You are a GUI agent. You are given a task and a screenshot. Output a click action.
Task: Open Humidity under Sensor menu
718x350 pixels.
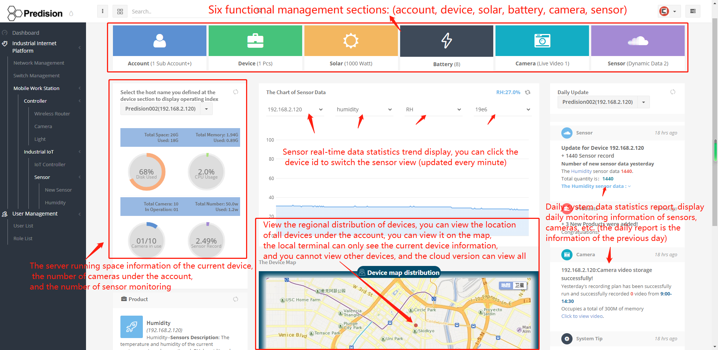(x=55, y=202)
